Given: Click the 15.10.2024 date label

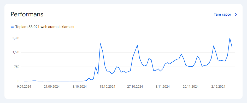Looking at the screenshot, I should (107, 87).
